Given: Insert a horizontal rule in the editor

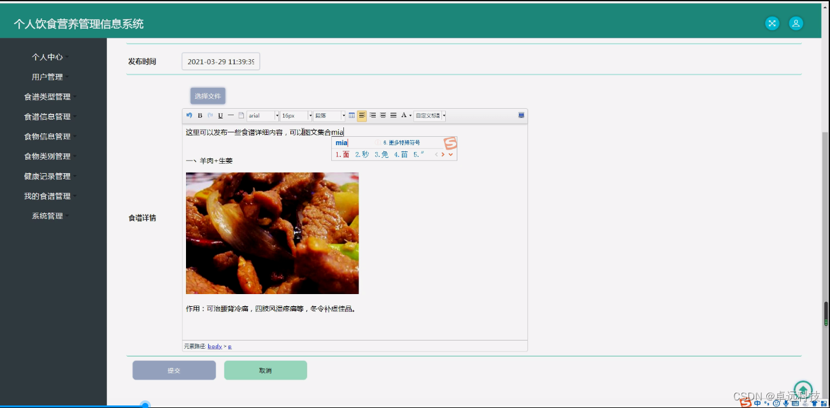Looking at the screenshot, I should (230, 115).
